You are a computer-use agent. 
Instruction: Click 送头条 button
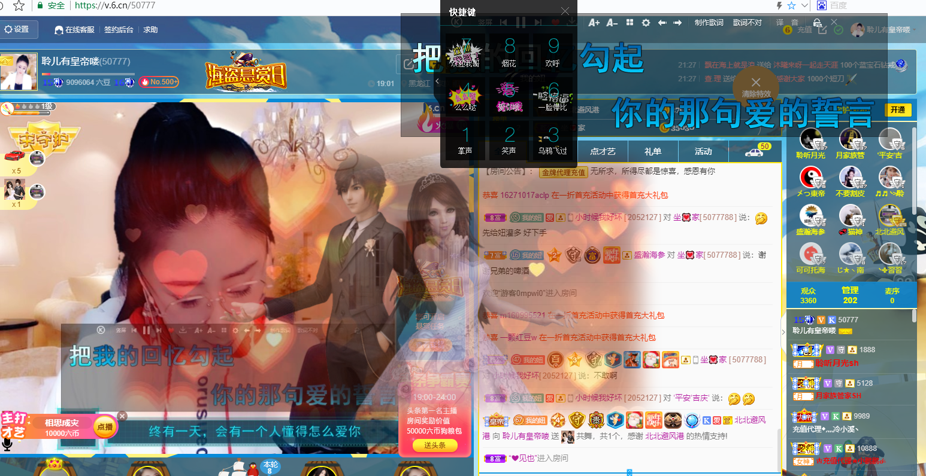(x=435, y=445)
